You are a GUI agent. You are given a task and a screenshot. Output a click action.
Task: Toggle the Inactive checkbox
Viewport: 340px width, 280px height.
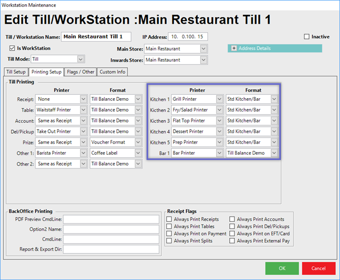(306, 37)
